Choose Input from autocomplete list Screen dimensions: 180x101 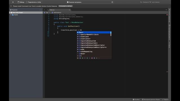coord(94,33)
